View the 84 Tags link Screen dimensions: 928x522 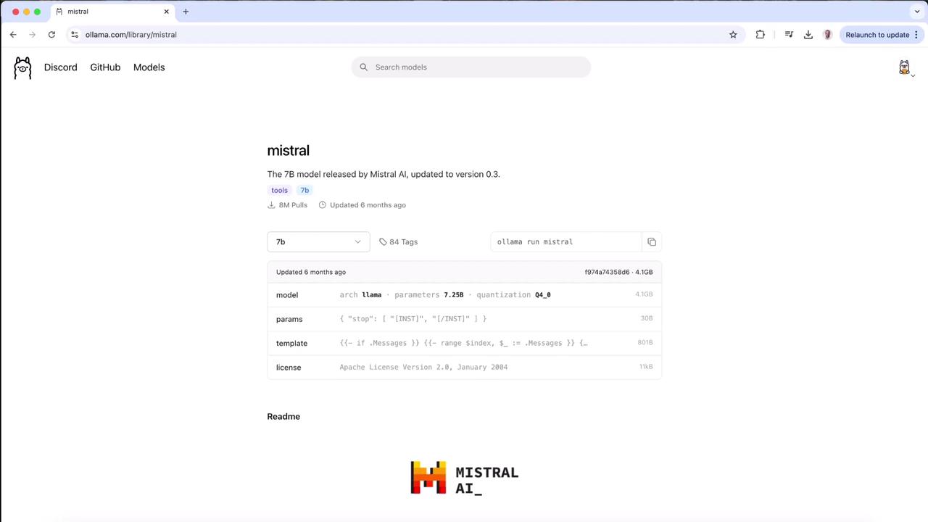click(x=398, y=241)
